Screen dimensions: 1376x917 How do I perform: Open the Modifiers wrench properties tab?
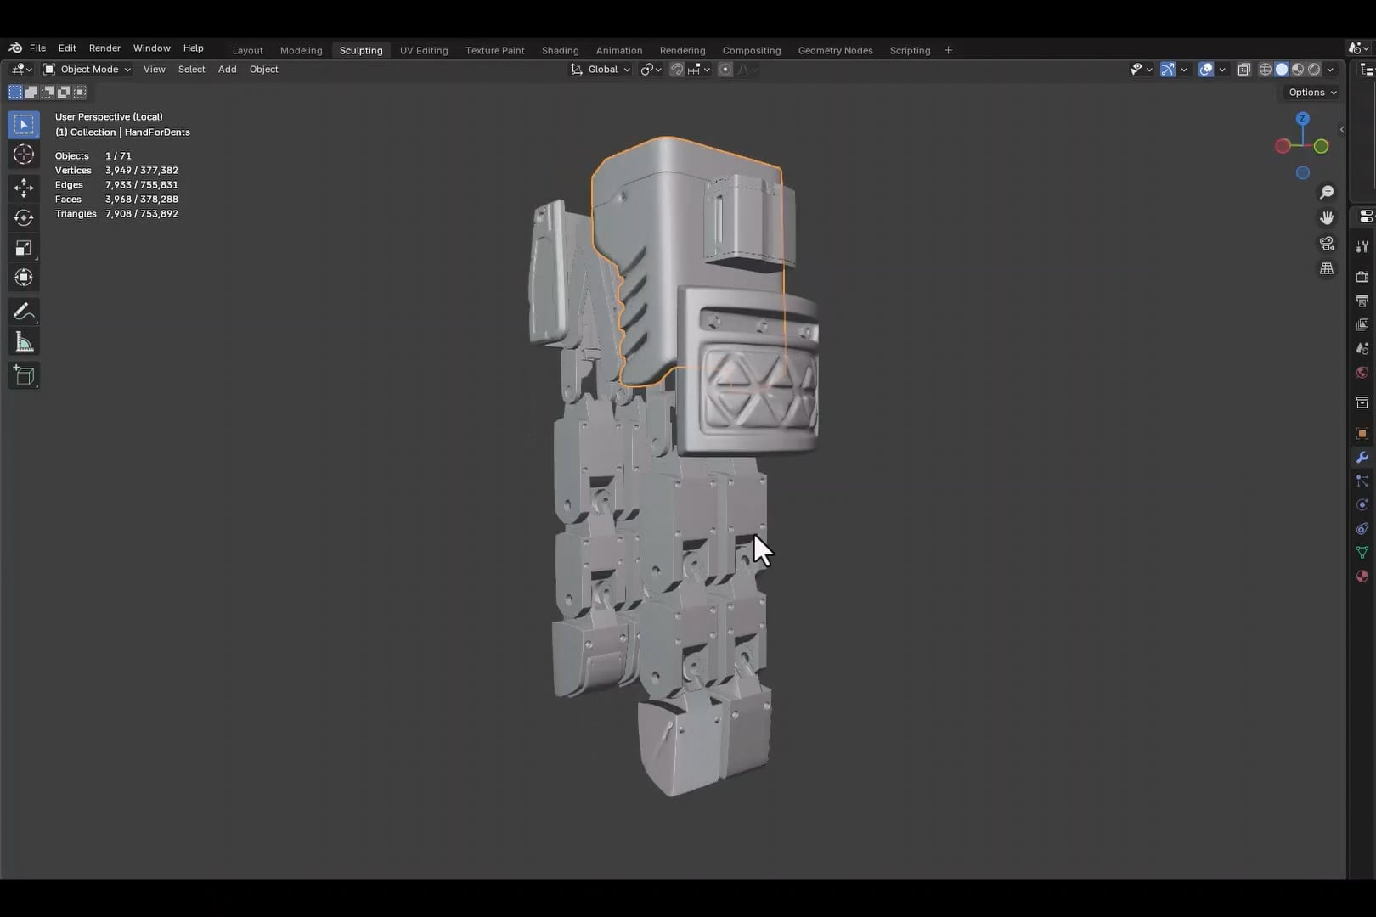(1362, 458)
